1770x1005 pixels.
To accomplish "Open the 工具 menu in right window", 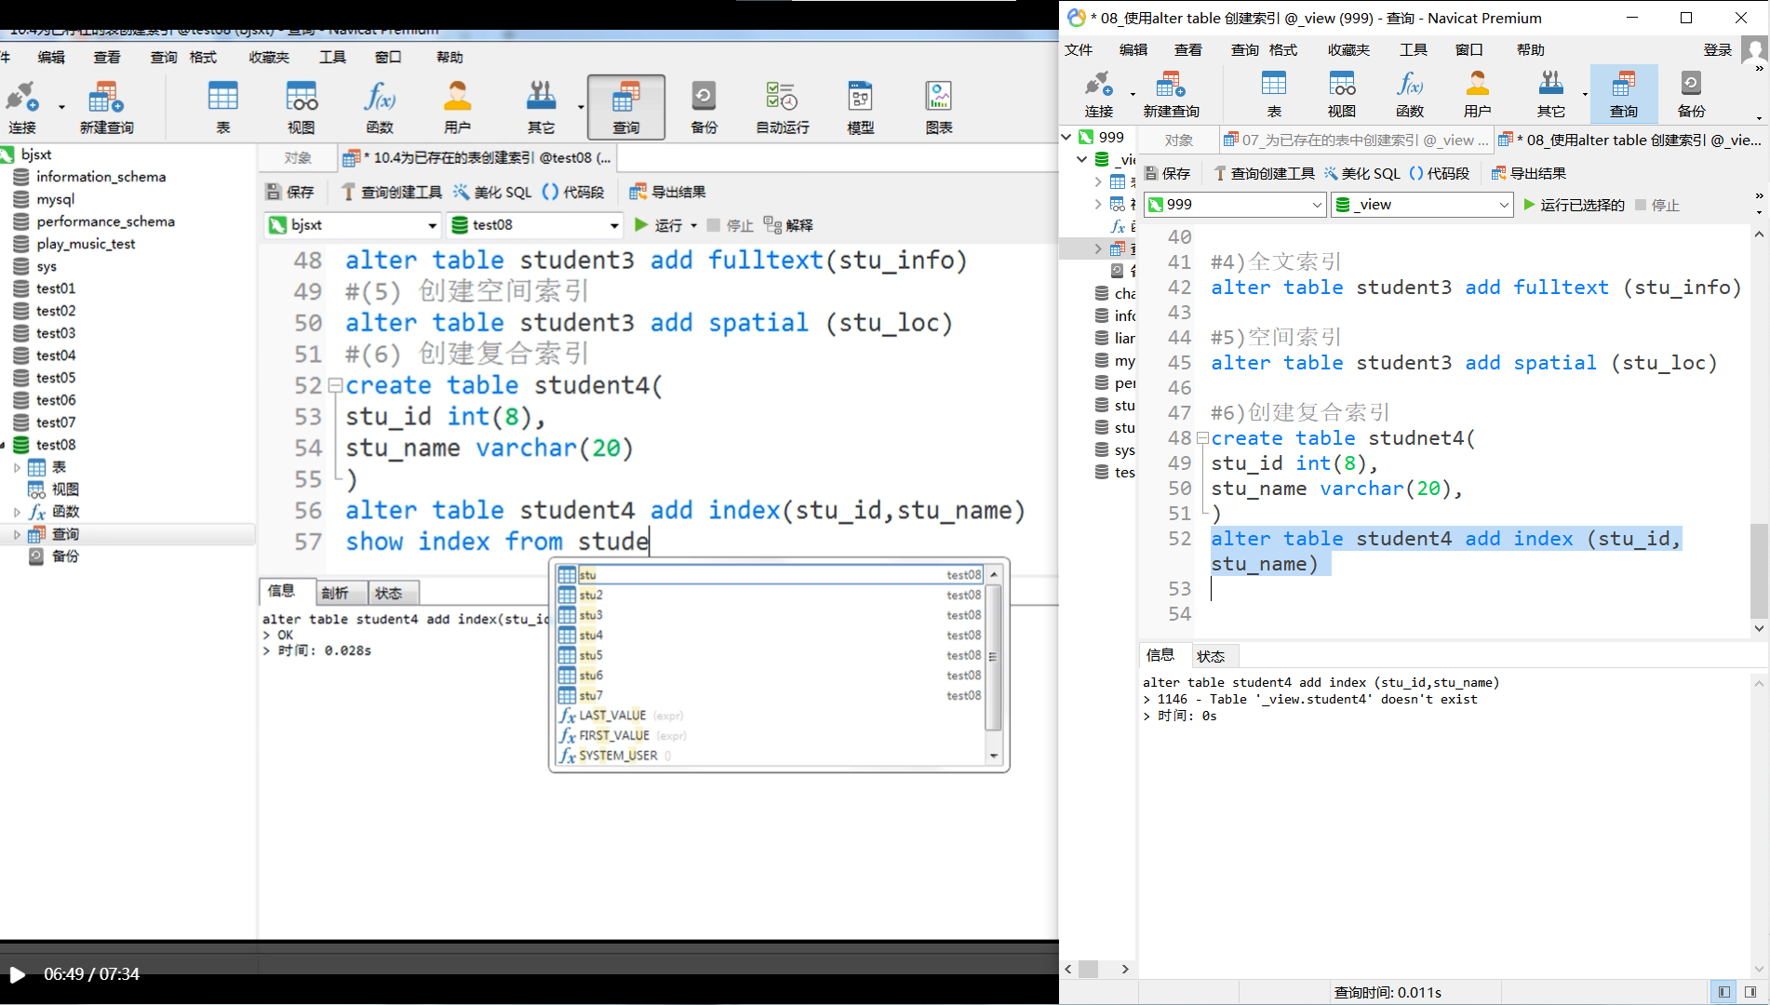I will point(1414,49).
